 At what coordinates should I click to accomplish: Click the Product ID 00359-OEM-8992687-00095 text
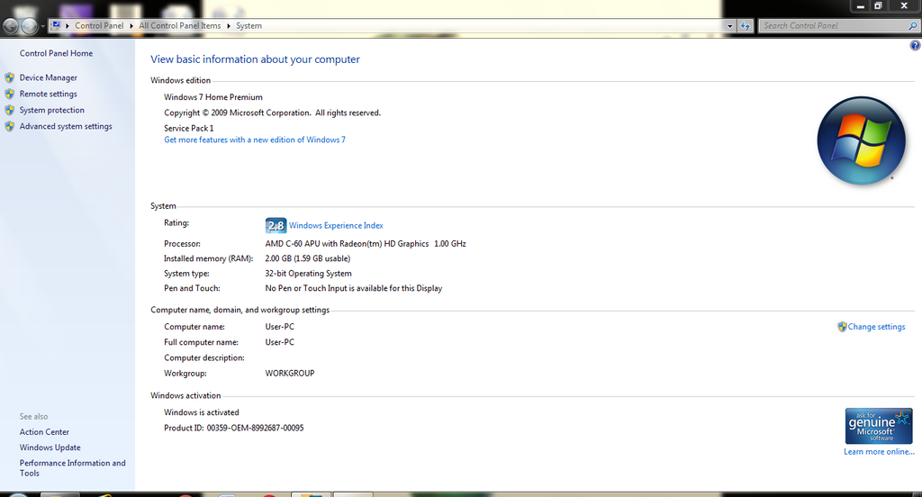(234, 429)
